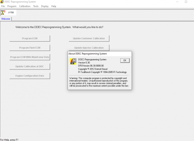Minimize the DDEC Reprogramming System window
The image size is (194, 141).
pyautogui.click(x=177, y=2)
